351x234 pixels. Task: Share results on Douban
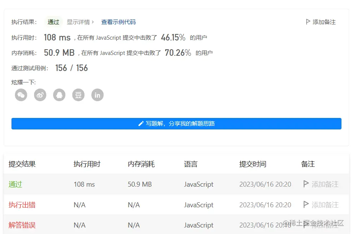pyautogui.click(x=78, y=95)
